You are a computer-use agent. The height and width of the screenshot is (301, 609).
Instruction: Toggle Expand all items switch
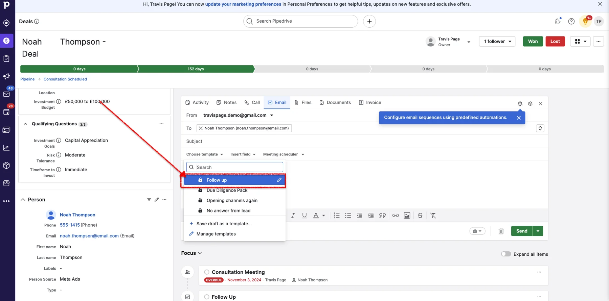pos(506,254)
